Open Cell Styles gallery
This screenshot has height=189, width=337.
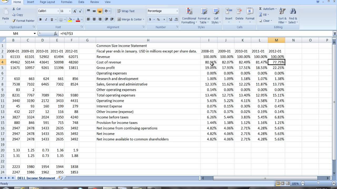coord(216,16)
